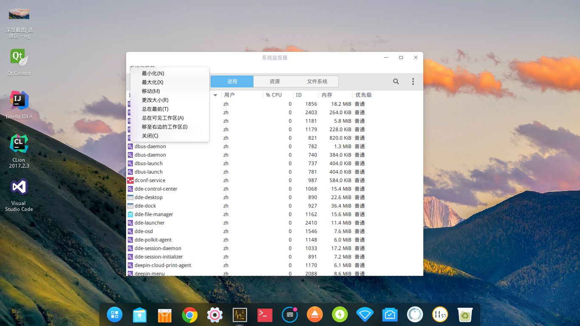Open the trash bin in dock
Screen dimensions: 580x326
pos(465,315)
